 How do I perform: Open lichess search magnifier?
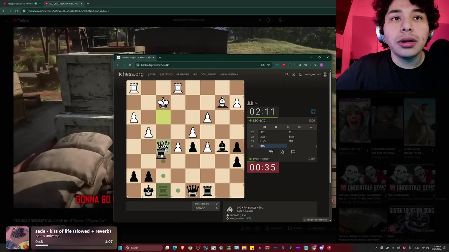click(287, 74)
